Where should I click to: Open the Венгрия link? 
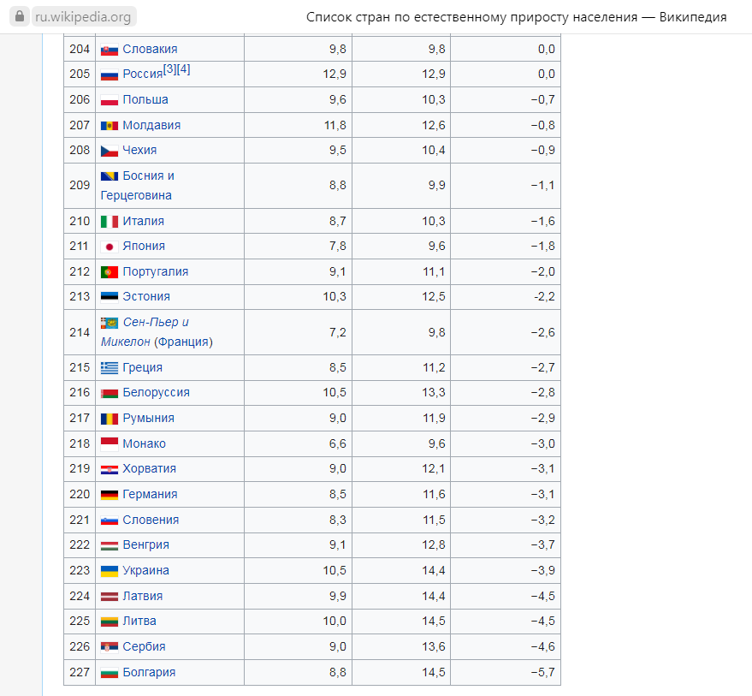click(x=145, y=544)
